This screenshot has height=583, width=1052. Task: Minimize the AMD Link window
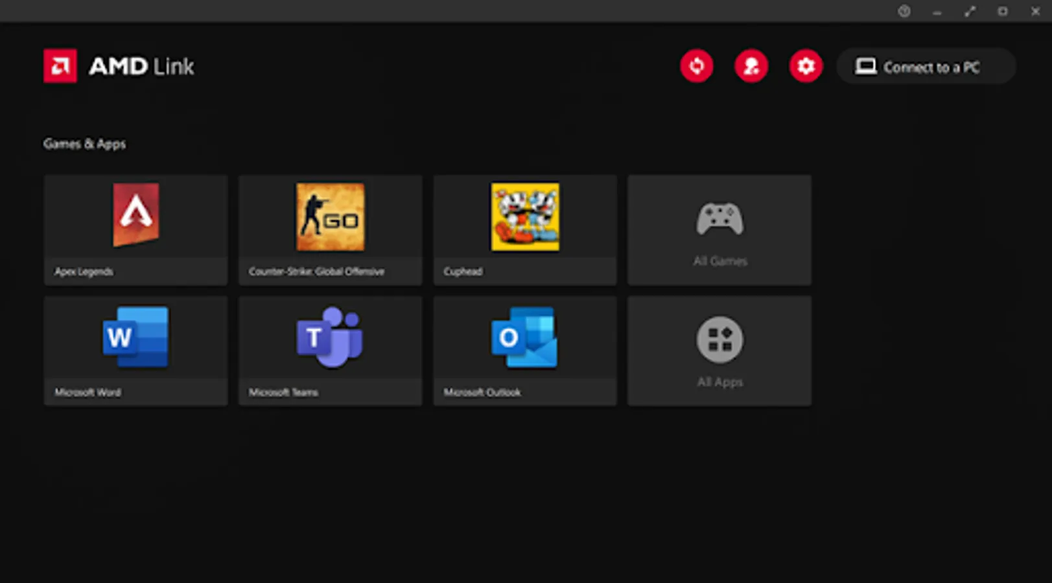937,12
